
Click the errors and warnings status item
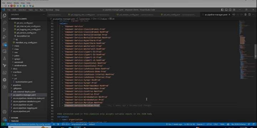[x=66, y=124]
